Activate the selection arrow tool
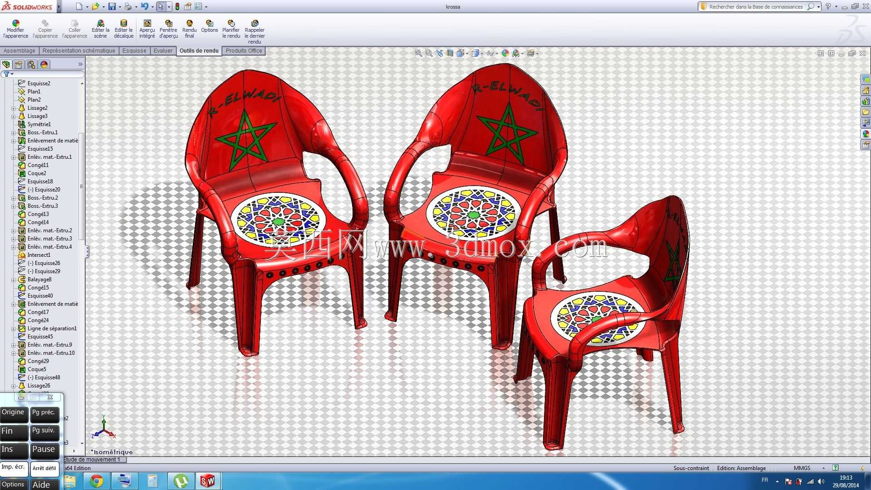 click(x=161, y=6)
